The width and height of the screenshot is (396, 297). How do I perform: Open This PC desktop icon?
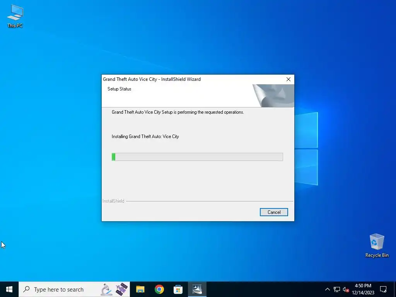[x=15, y=16]
